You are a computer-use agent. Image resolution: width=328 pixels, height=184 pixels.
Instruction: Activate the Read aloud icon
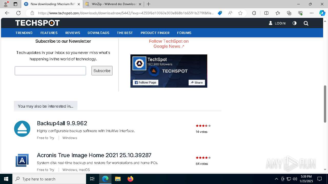coord(230,13)
